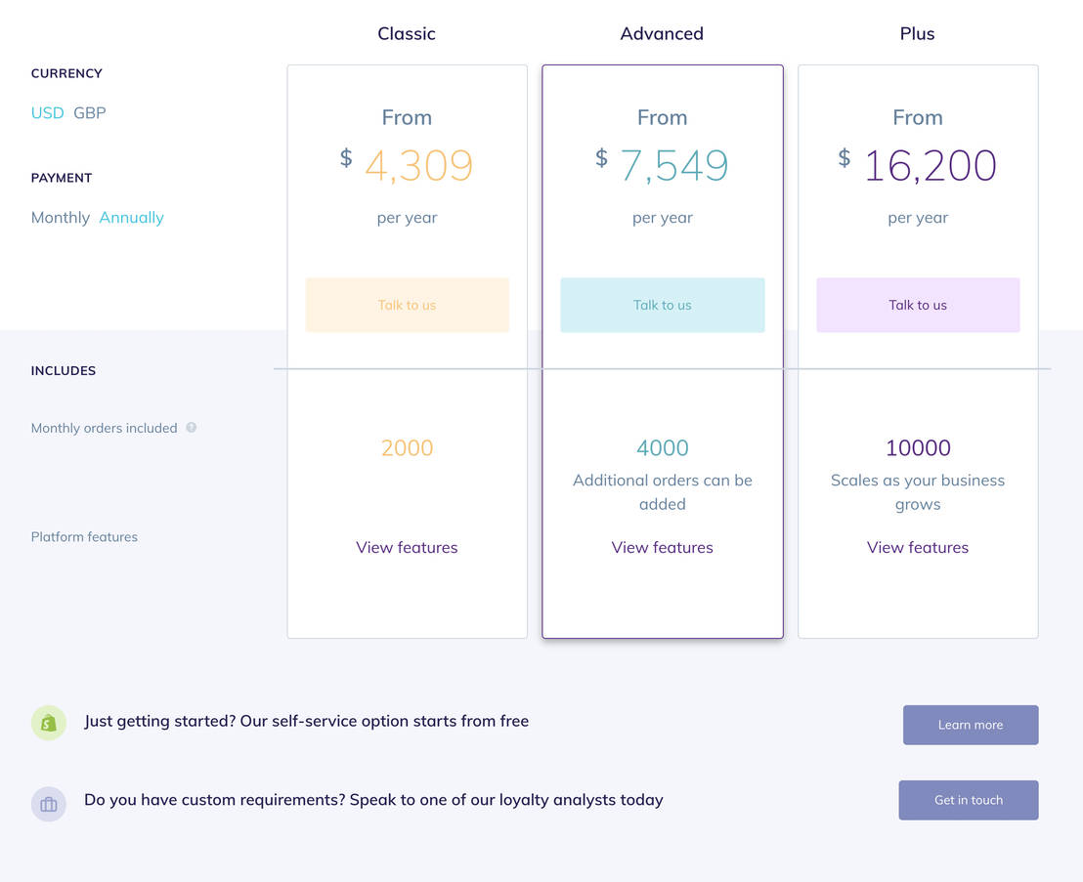
Task: Click Talk to us on the Advanced plan
Action: pos(662,305)
